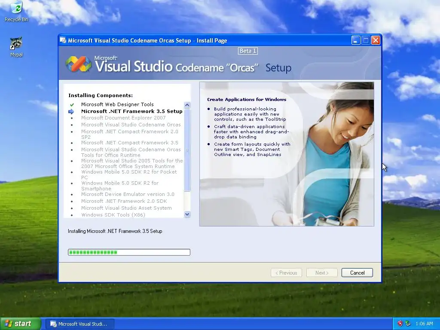Select Microsoft Visual Studio Asset System row
This screenshot has height=330, width=440.
(126, 208)
